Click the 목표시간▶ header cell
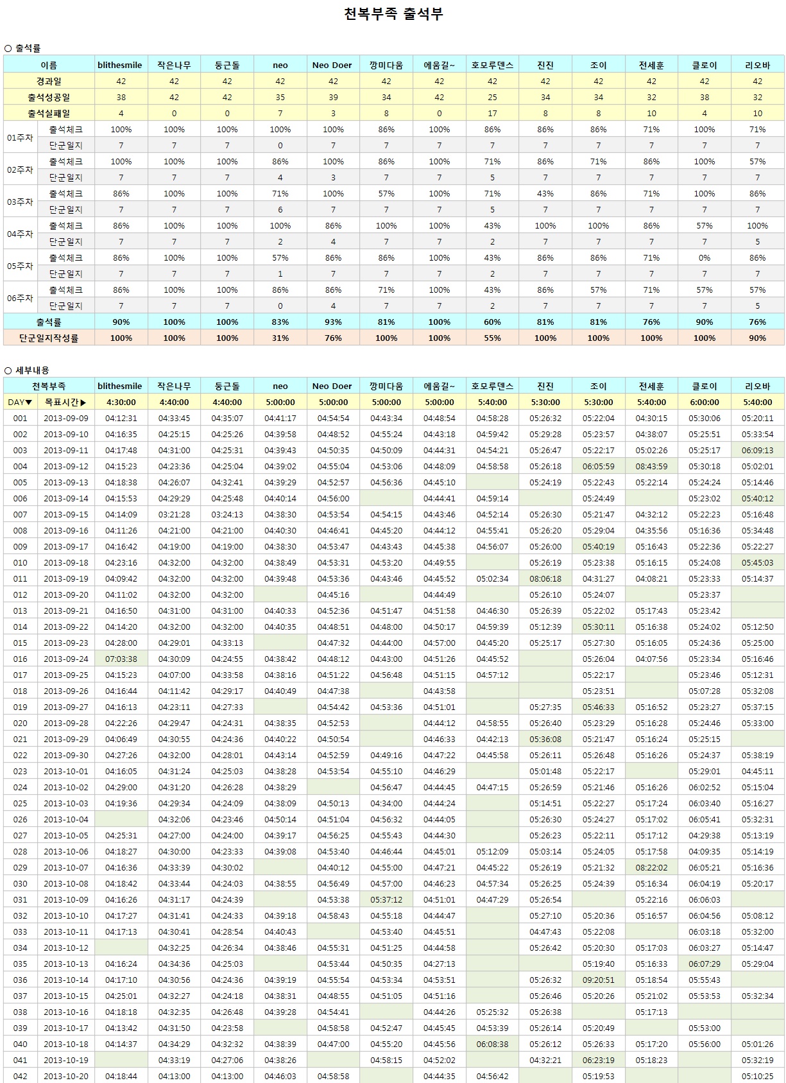Screen dimensions: 786x1083 click(65, 403)
